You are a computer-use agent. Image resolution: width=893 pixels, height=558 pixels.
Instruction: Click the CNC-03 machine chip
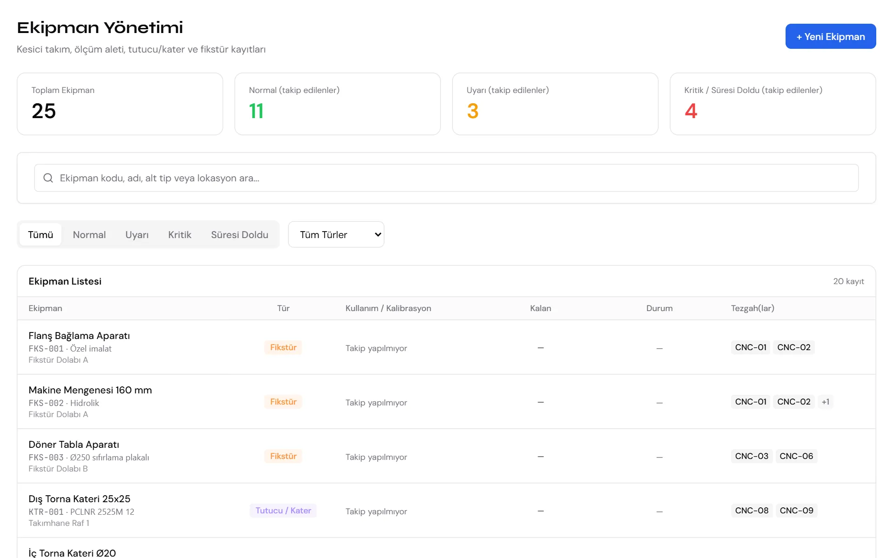[752, 456]
